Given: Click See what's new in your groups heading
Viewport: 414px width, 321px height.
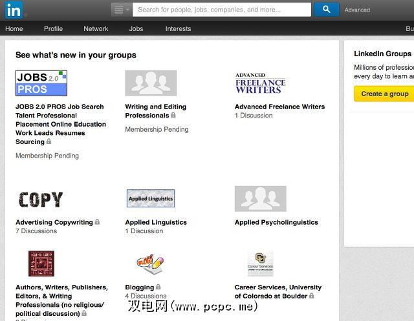Looking at the screenshot, I should pyautogui.click(x=76, y=55).
